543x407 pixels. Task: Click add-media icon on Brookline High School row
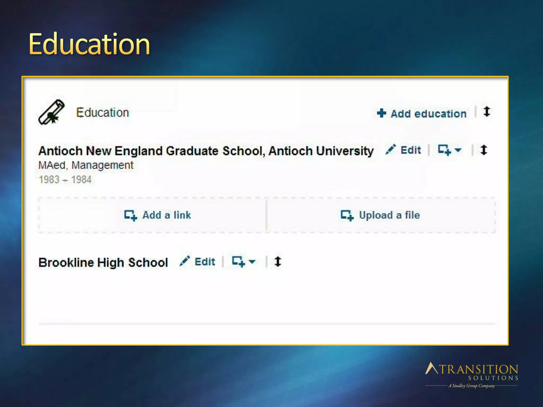tap(238, 262)
